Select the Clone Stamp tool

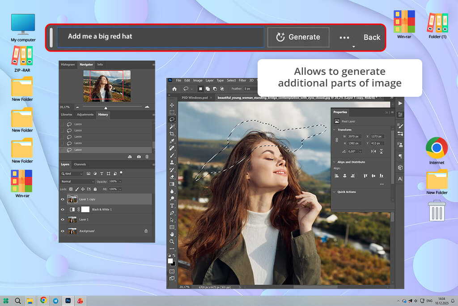click(x=172, y=162)
